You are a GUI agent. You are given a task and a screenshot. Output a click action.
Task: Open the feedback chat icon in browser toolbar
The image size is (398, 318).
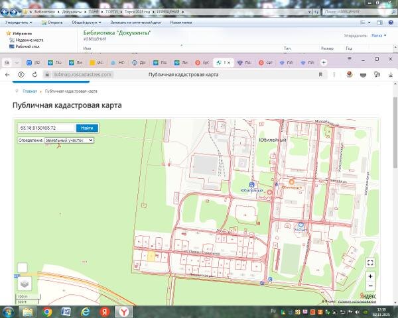click(377, 75)
